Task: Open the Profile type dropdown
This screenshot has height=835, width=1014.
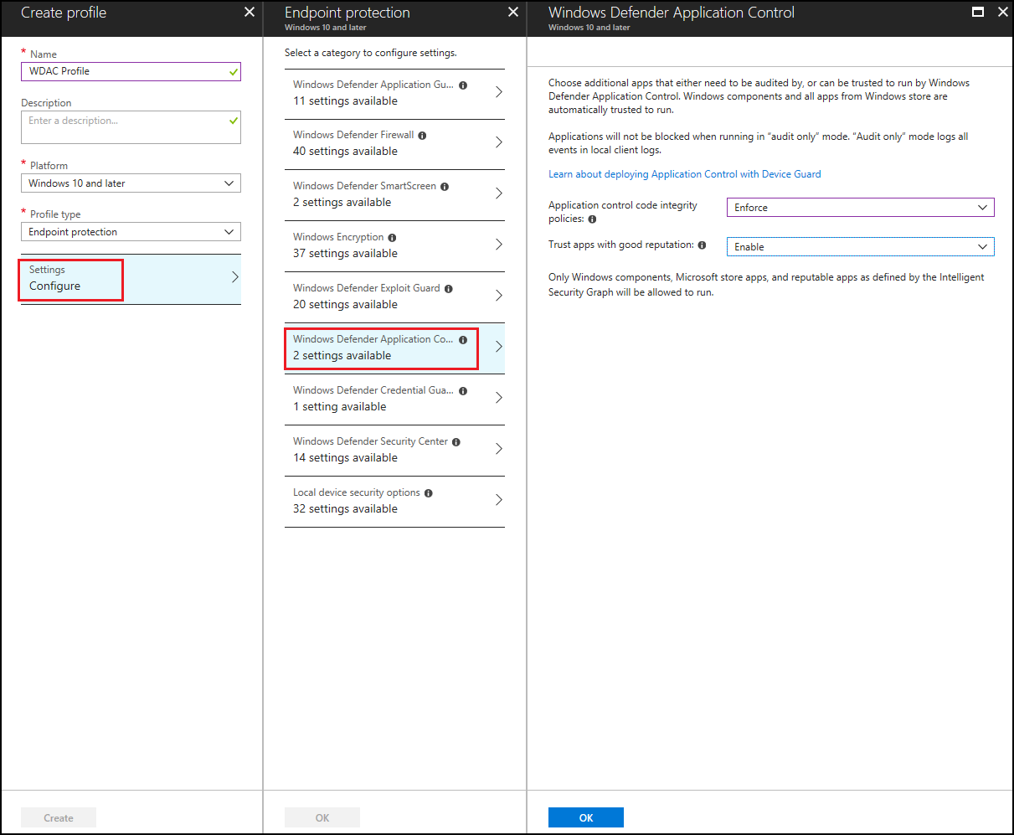Action: (x=131, y=232)
